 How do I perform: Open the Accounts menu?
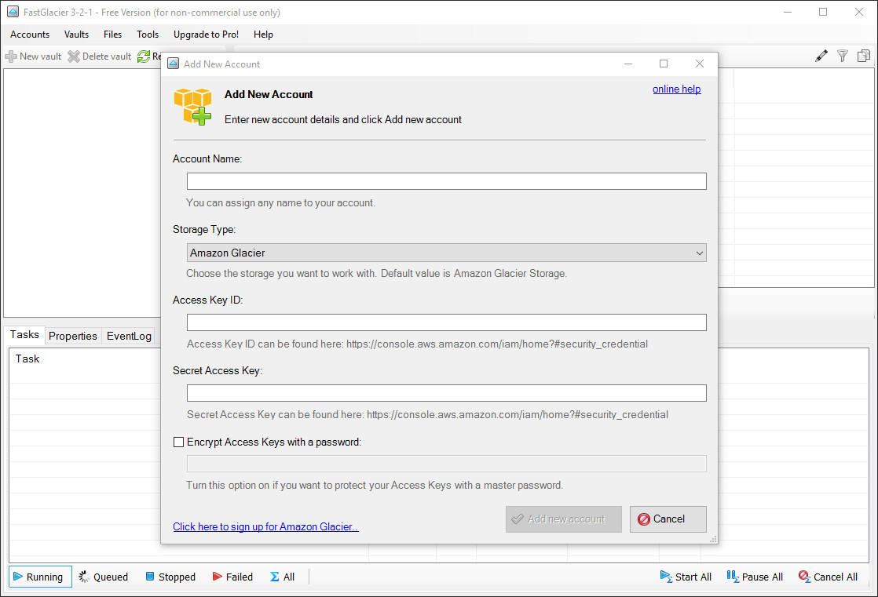pos(30,35)
